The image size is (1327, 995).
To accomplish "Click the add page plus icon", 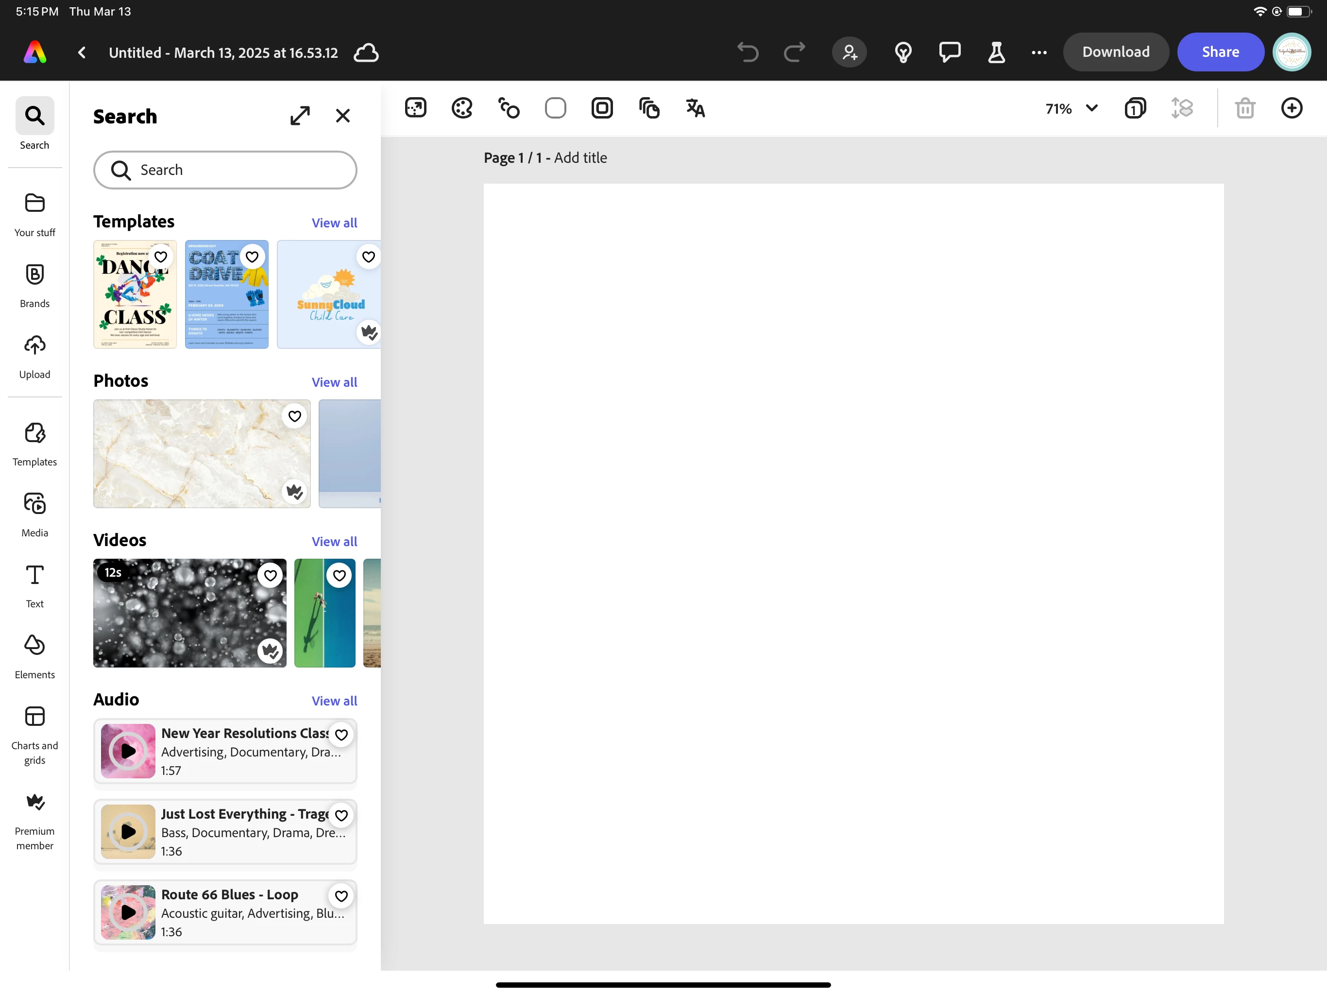I will 1291,109.
